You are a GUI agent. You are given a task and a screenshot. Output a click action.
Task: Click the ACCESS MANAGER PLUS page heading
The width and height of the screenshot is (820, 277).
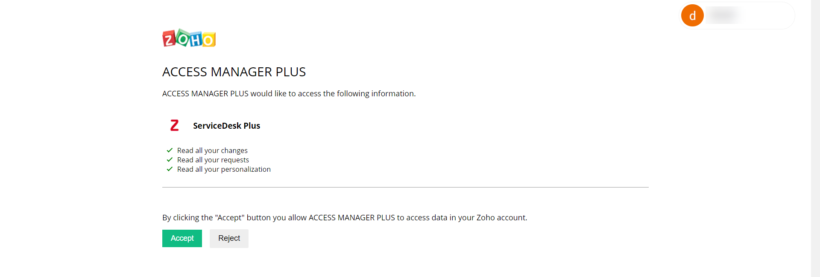tap(234, 72)
